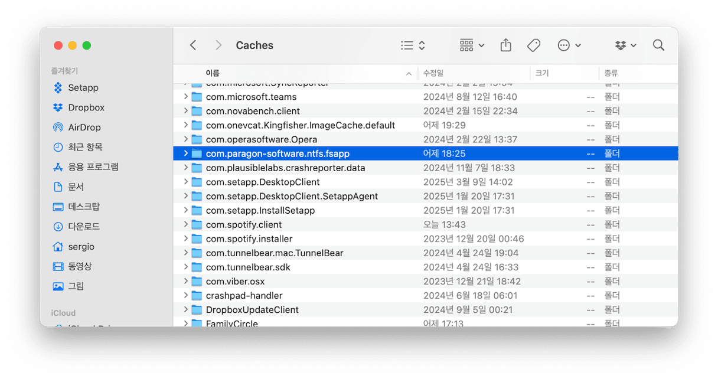
Task: Click the com.tunnelbear.mac.TunnelBear folder icon
Action: tap(197, 253)
